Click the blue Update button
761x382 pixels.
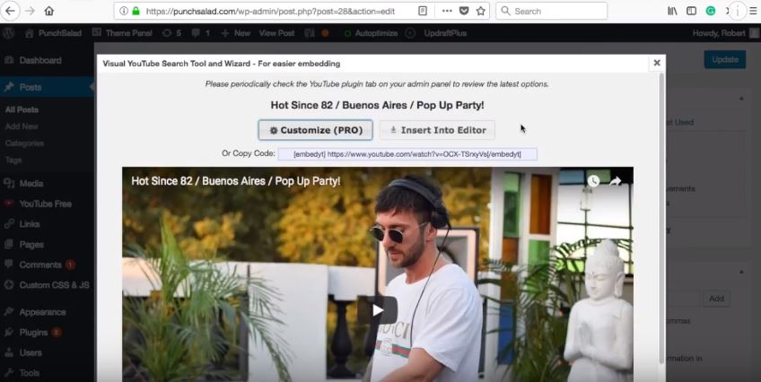point(725,59)
